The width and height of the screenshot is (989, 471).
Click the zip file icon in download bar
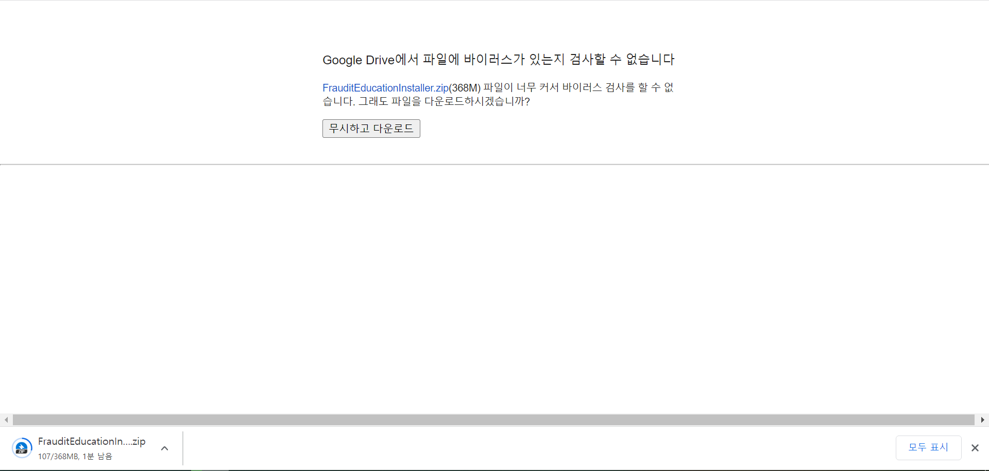click(x=22, y=448)
